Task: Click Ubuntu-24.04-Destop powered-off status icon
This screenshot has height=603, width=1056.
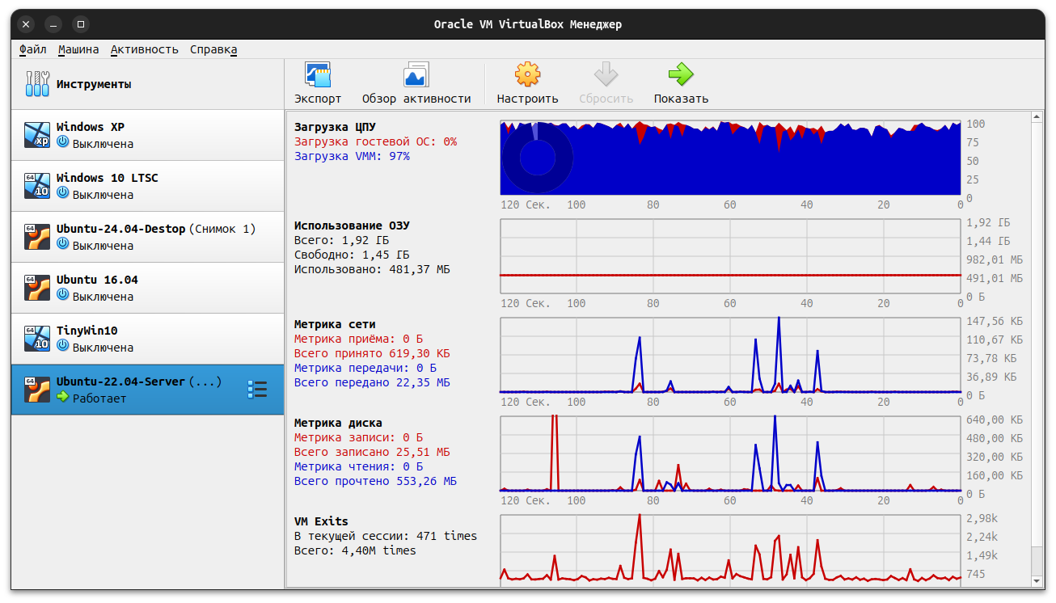Action: pyautogui.click(x=63, y=244)
